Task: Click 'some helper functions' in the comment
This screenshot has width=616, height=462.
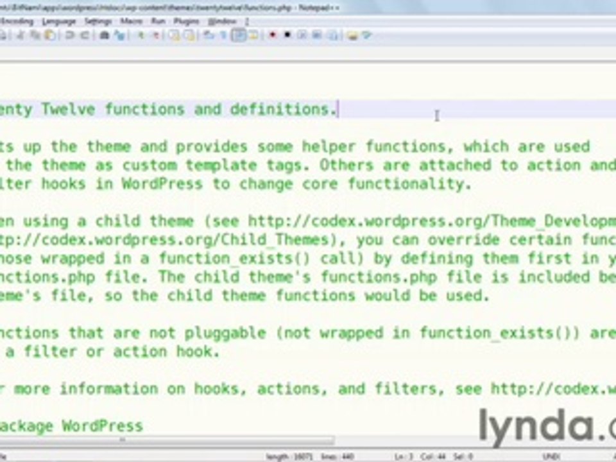Action: point(351,147)
